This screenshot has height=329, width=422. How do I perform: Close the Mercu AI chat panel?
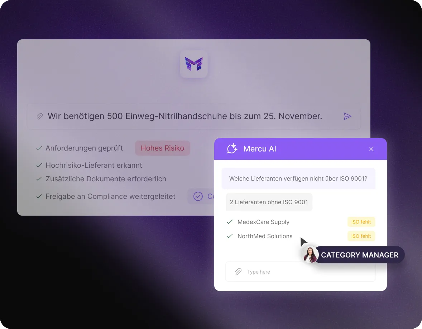[371, 149]
